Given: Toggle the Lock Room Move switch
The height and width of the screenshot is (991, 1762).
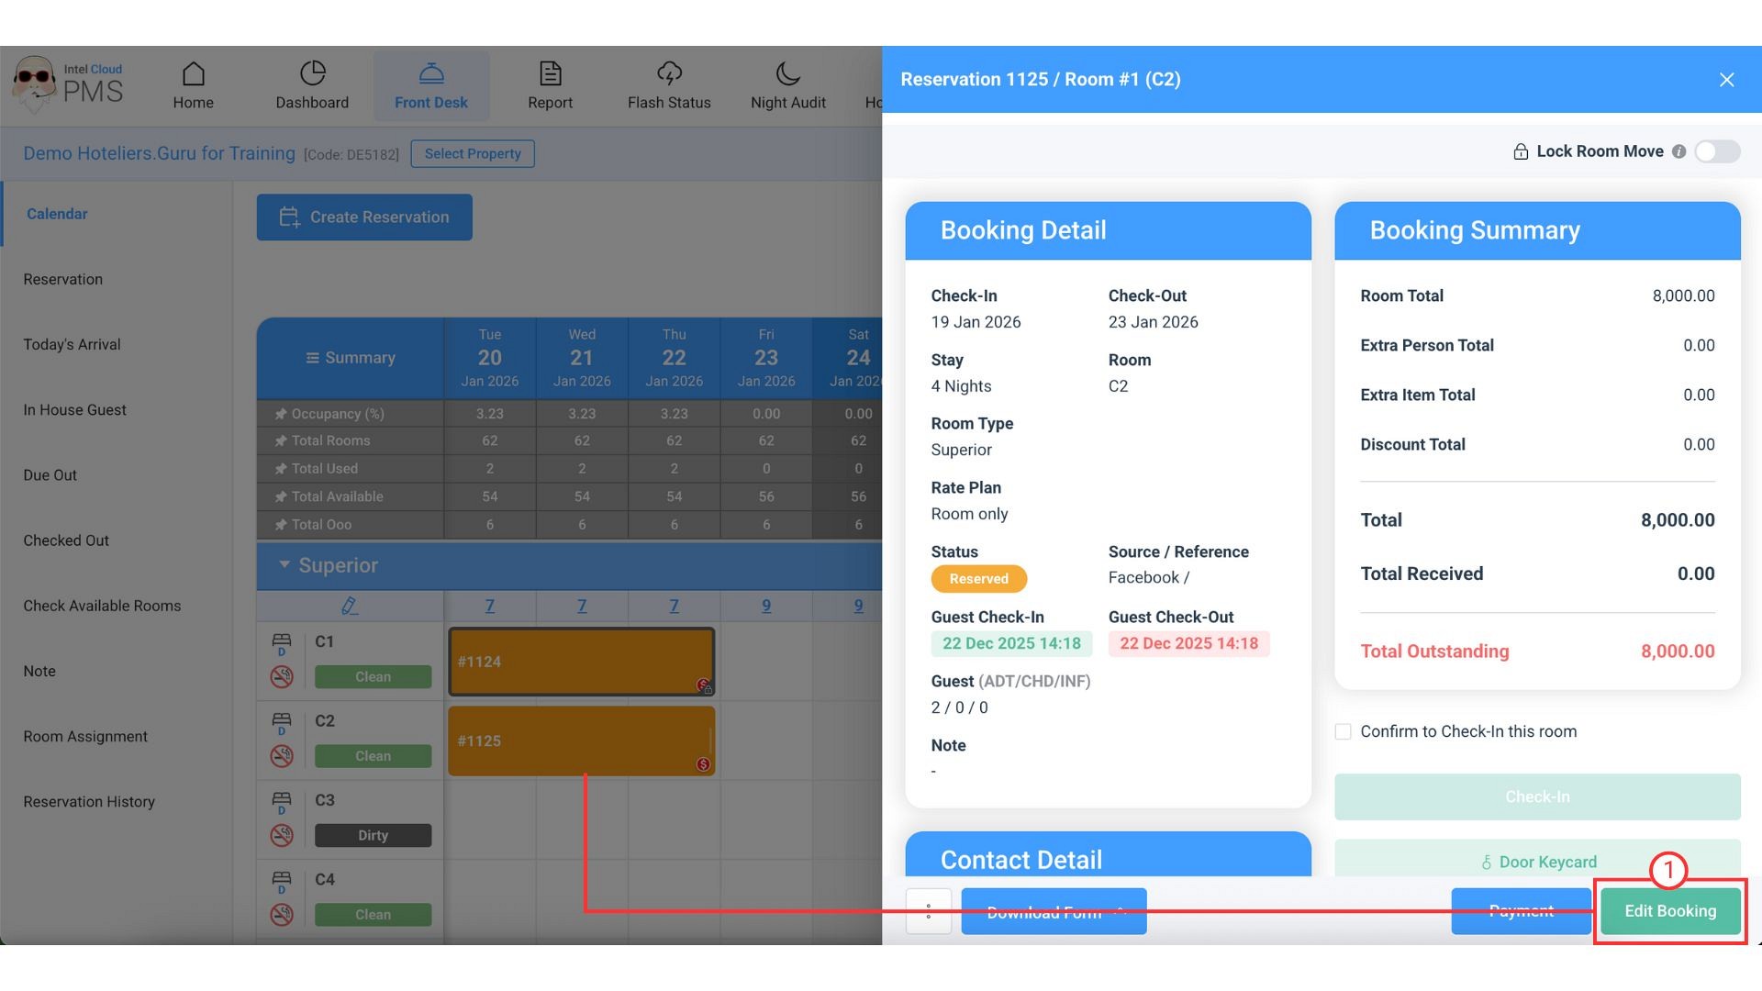Looking at the screenshot, I should click(x=1717, y=151).
